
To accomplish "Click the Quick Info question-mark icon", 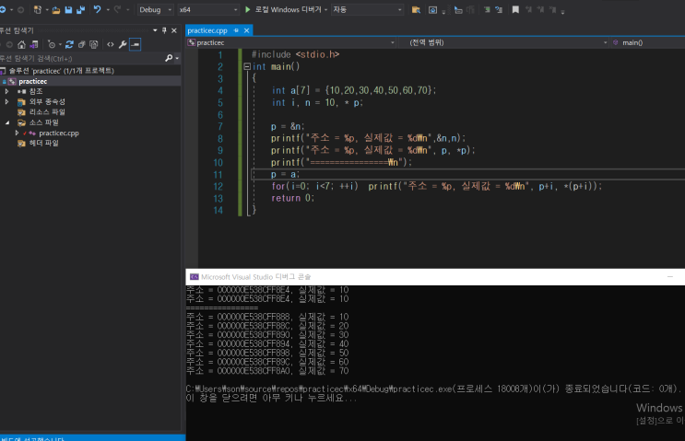I will coord(499,9).
